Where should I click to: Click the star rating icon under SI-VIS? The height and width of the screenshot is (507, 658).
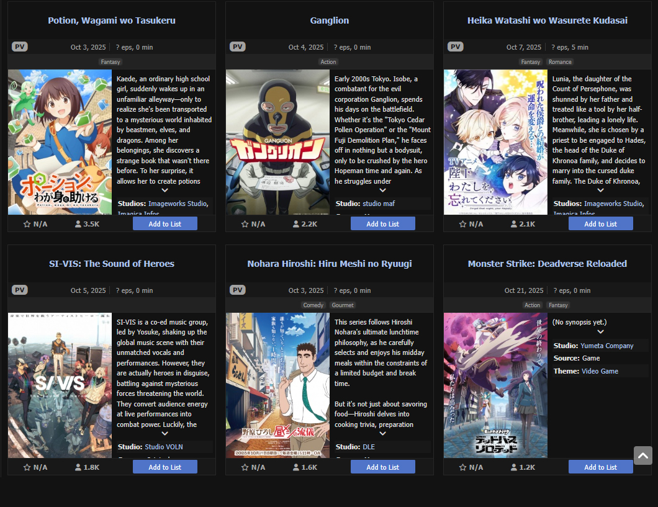27,467
